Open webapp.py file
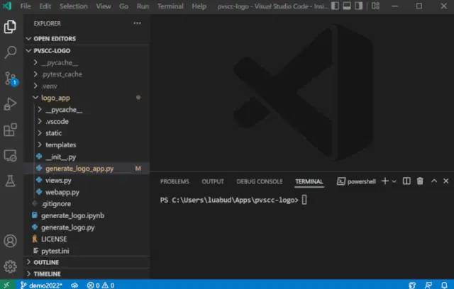This screenshot has height=289, width=454. [x=87, y=192]
